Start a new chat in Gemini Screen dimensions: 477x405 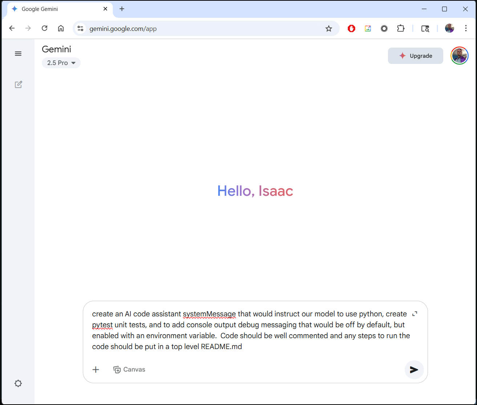(18, 84)
